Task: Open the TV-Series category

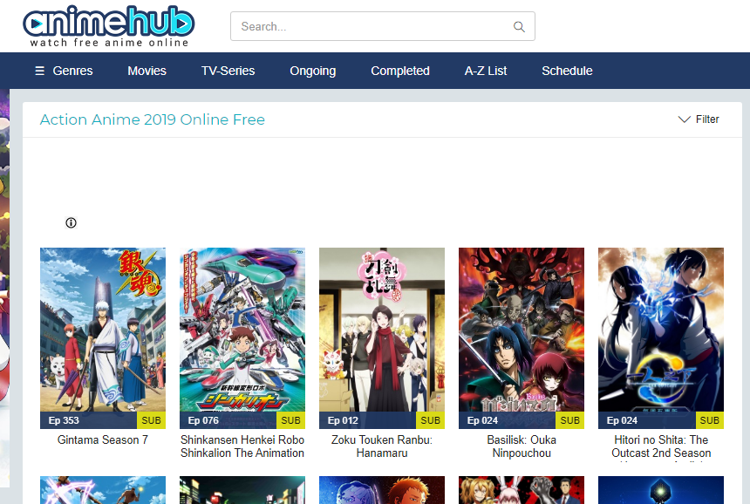Action: coord(228,71)
